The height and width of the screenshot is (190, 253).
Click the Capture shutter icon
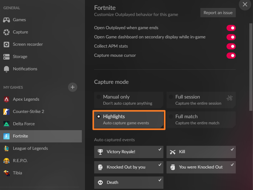point(6,32)
